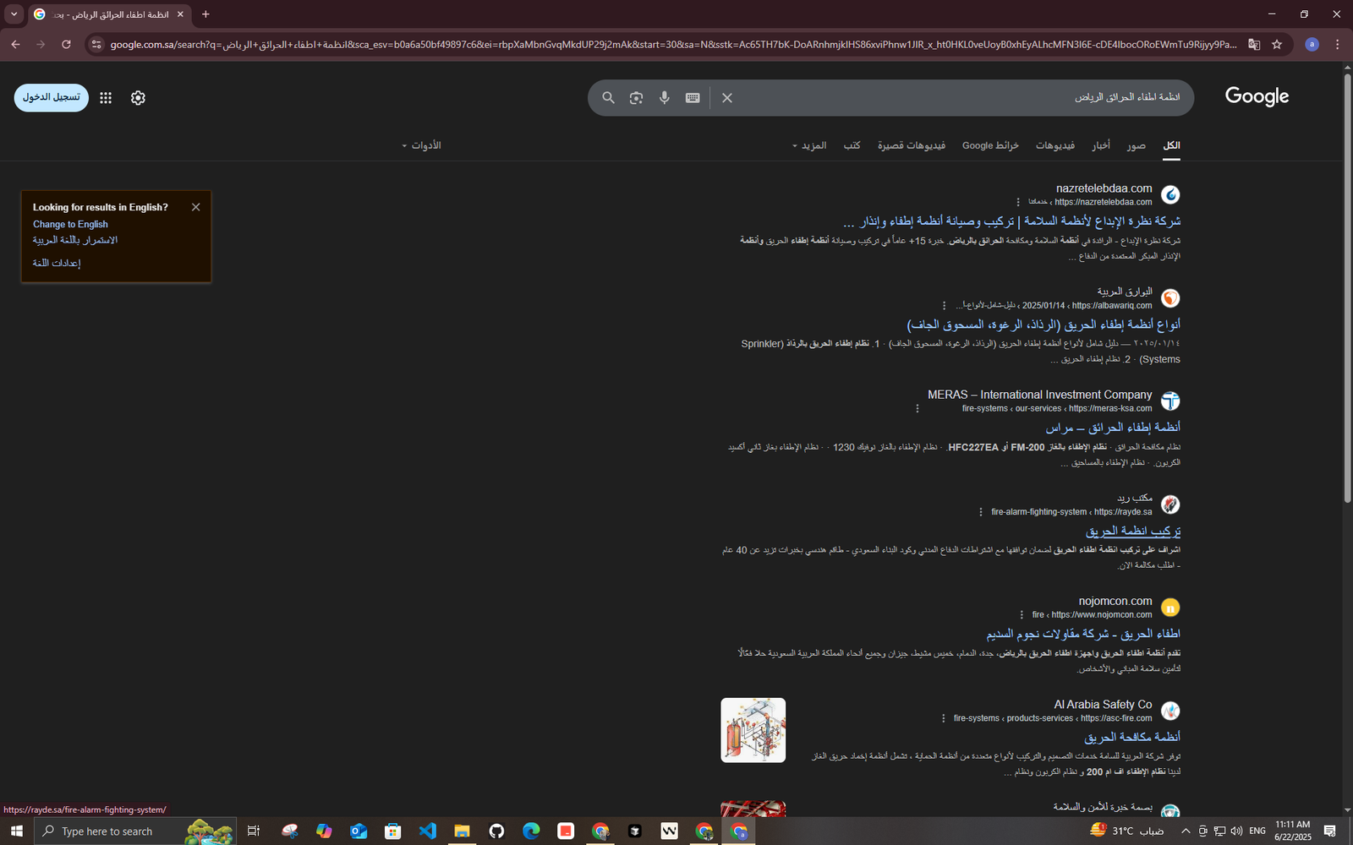
Task: Open GitHub Desktop from taskbar
Action: (496, 831)
